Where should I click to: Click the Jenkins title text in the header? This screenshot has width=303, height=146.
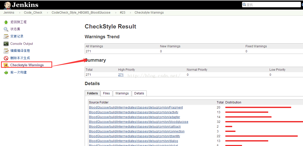point(25,5)
